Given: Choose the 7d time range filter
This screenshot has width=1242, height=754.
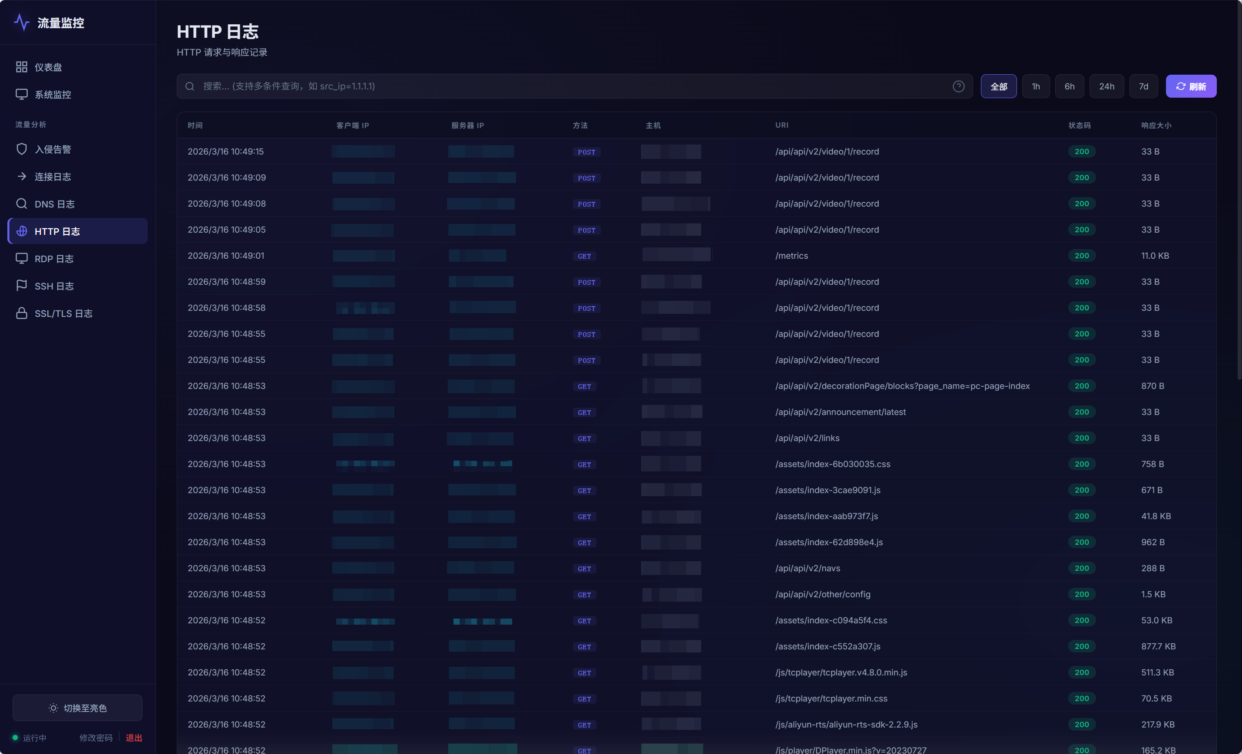Looking at the screenshot, I should coord(1143,86).
